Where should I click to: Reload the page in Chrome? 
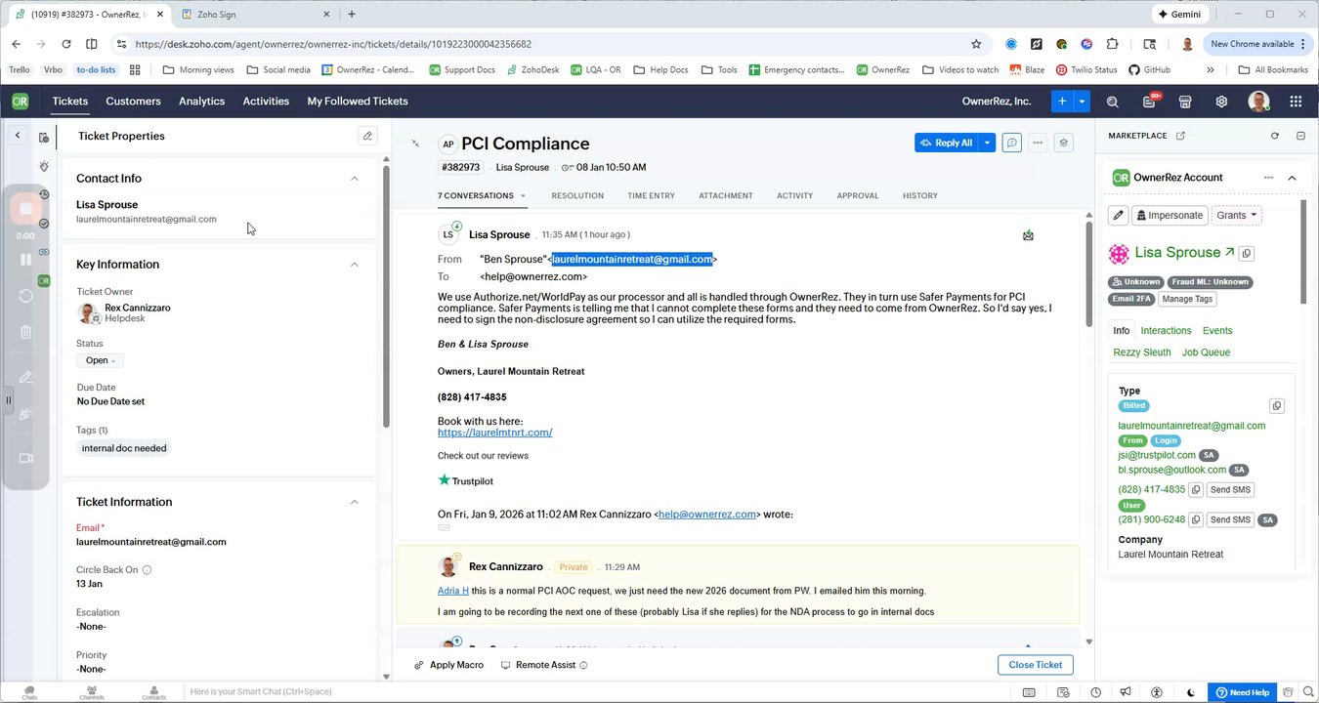(x=66, y=44)
